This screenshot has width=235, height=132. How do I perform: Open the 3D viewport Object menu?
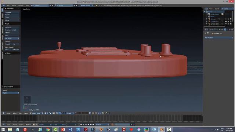[26, 113]
